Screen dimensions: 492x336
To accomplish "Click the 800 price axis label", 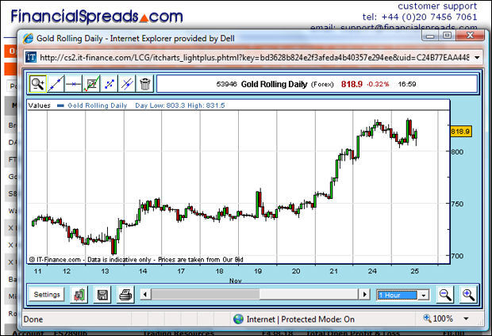I will coord(457,151).
